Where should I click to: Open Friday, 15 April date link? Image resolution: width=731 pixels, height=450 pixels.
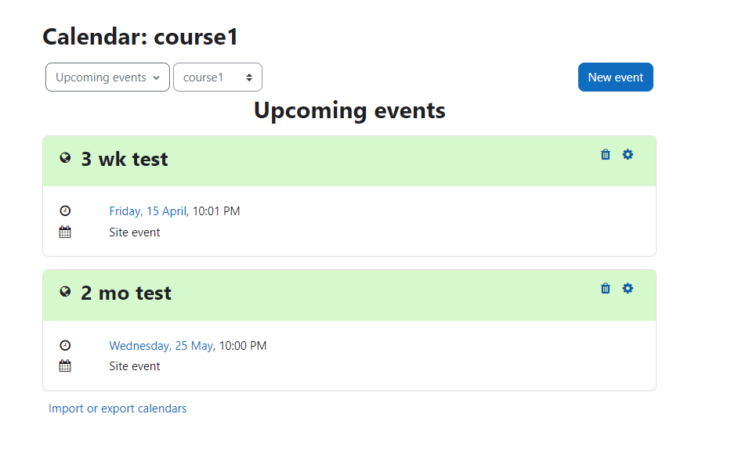tap(148, 211)
